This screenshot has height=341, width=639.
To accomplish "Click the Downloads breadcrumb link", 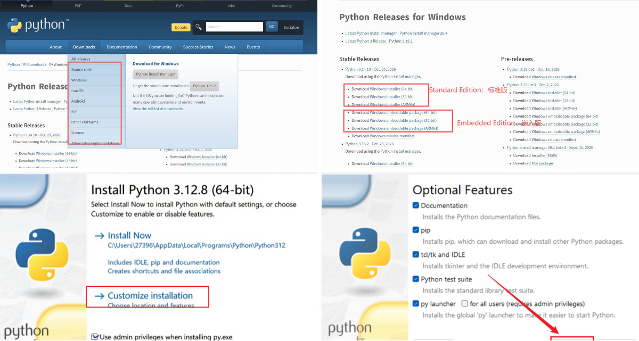I will pos(37,64).
